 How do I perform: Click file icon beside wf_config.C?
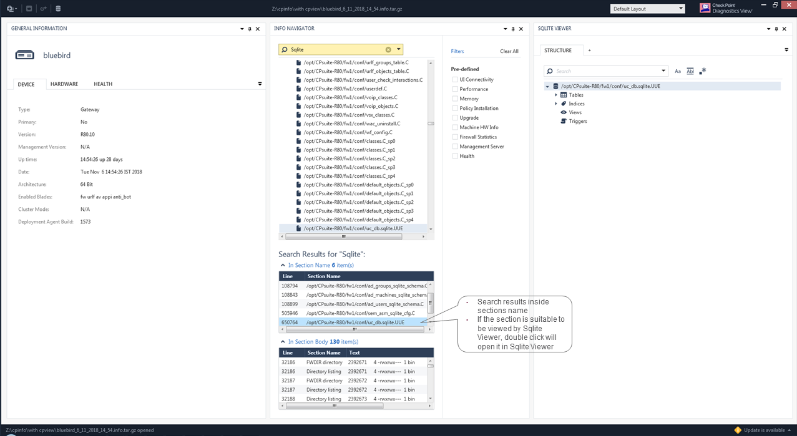(298, 132)
